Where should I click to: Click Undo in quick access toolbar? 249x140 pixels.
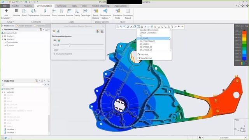[x=16, y=2]
